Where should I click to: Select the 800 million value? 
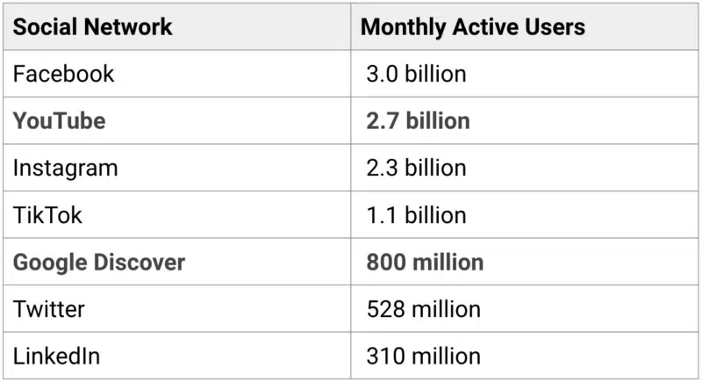tap(425, 262)
